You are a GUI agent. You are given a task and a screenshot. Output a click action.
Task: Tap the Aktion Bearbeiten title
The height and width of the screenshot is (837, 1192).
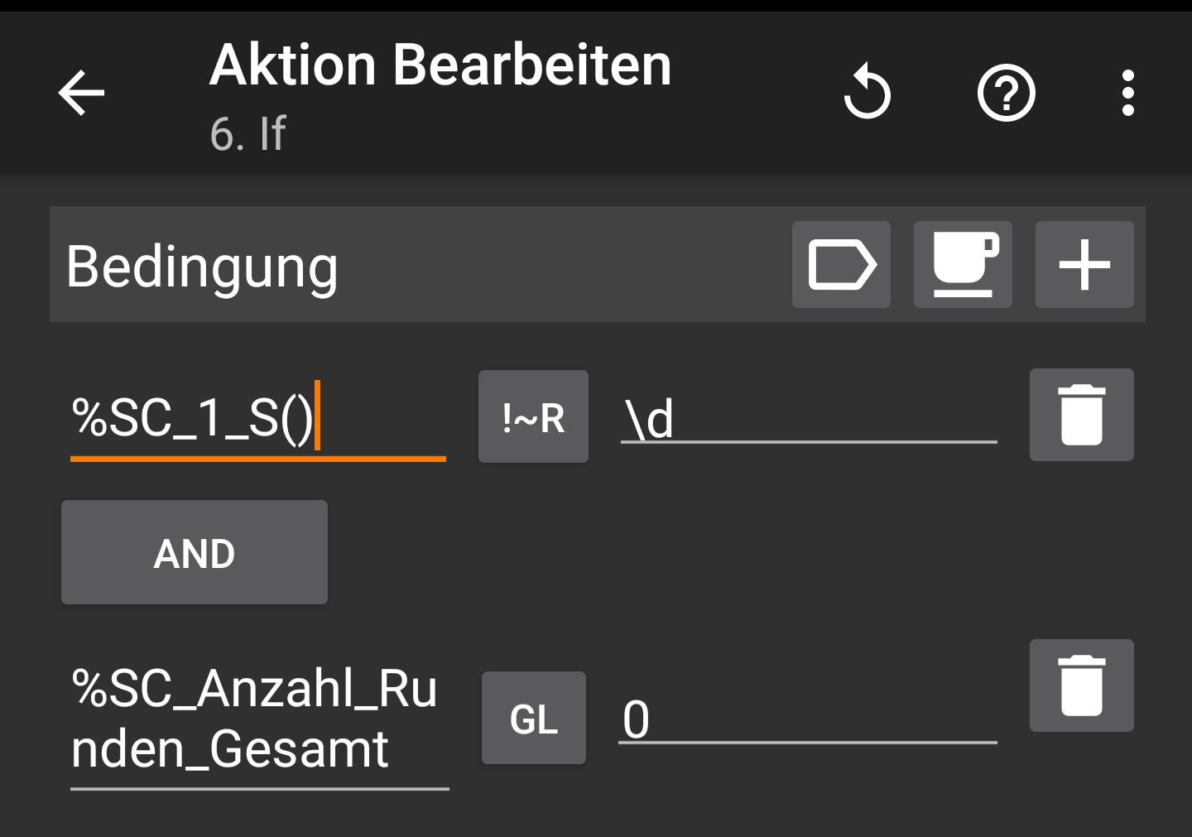click(440, 65)
